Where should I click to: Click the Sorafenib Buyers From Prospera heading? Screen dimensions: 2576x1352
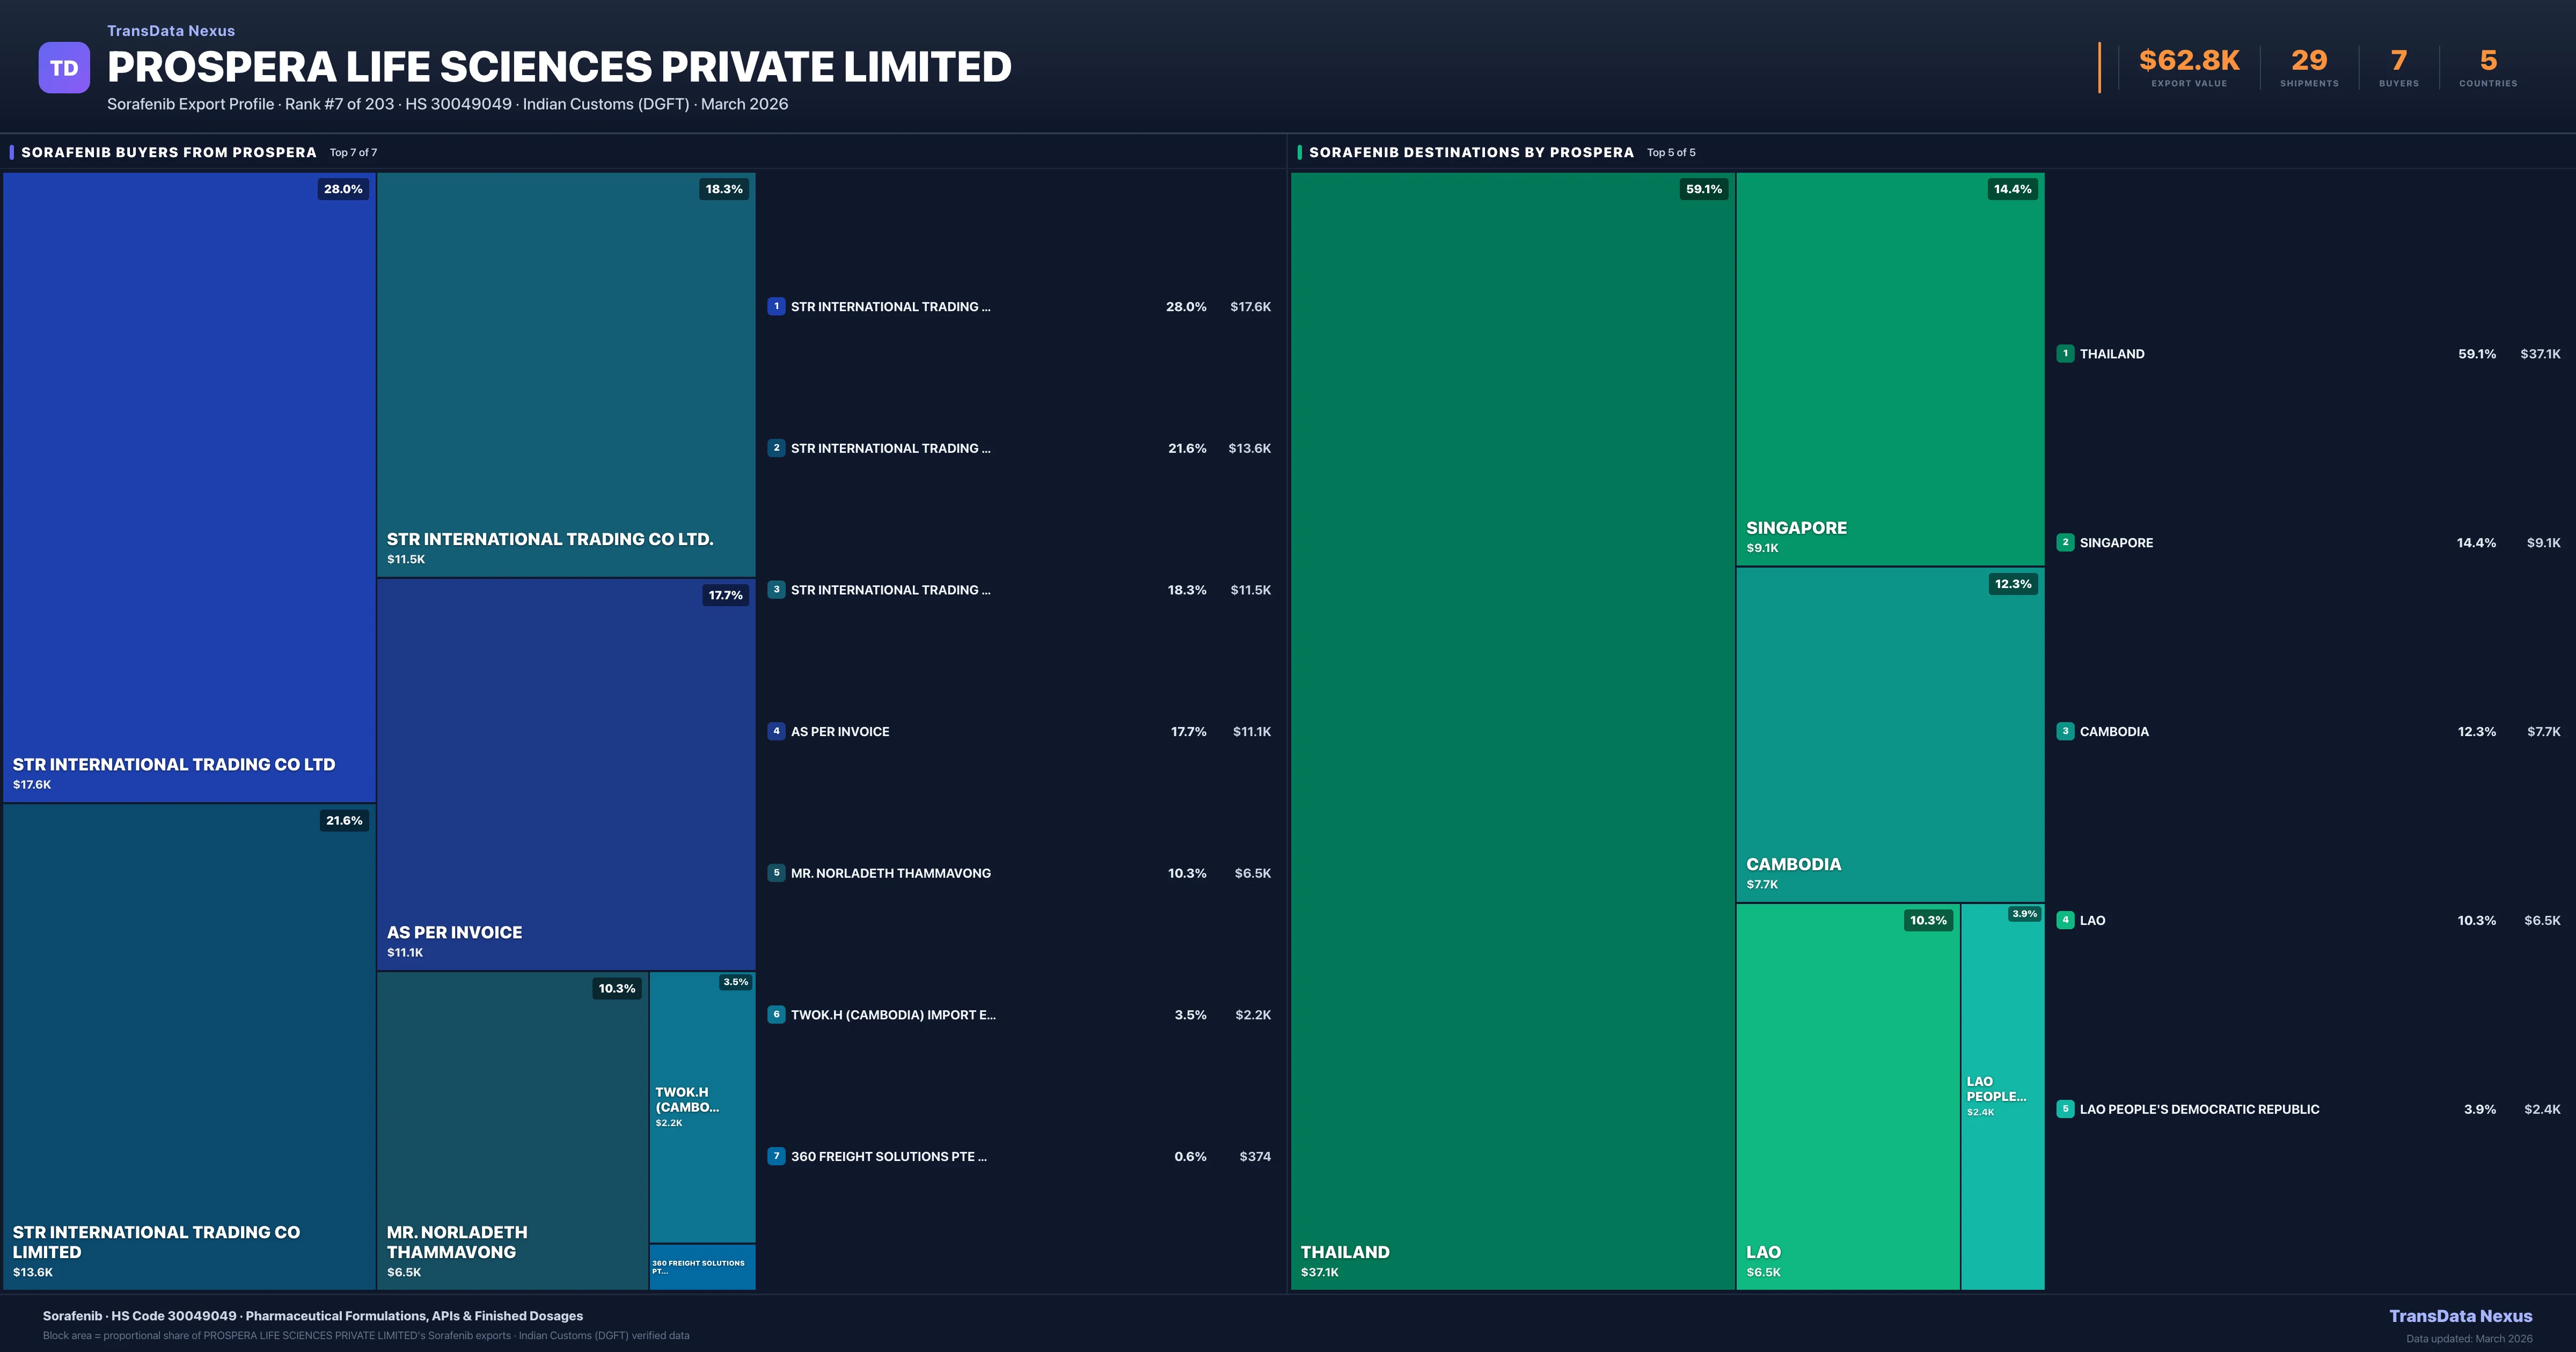coord(168,152)
